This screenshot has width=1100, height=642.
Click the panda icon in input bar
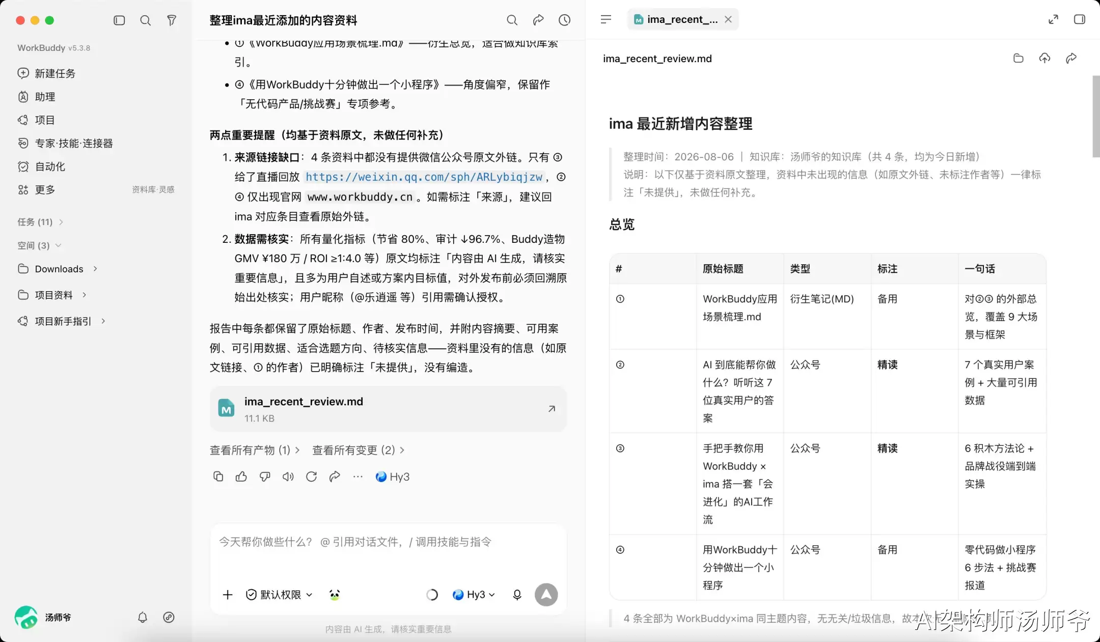tap(335, 595)
